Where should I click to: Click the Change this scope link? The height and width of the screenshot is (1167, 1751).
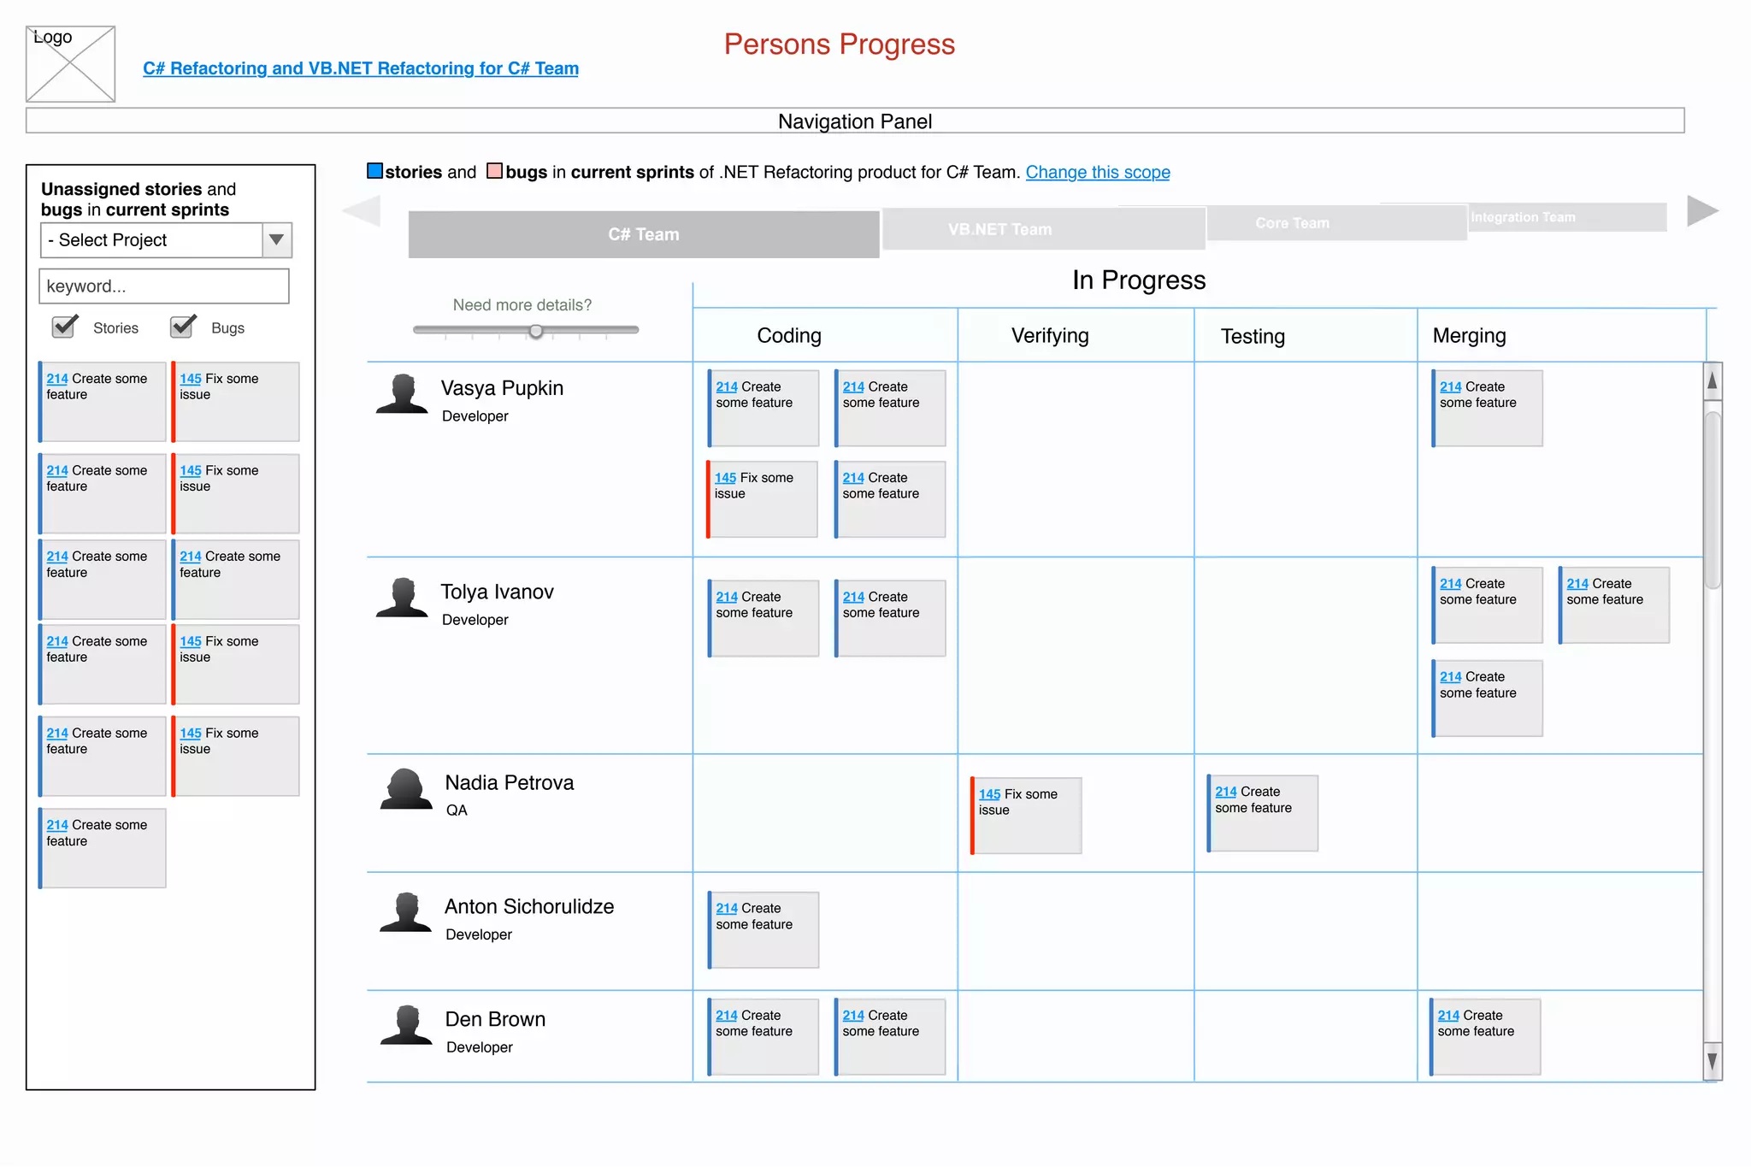click(1097, 172)
